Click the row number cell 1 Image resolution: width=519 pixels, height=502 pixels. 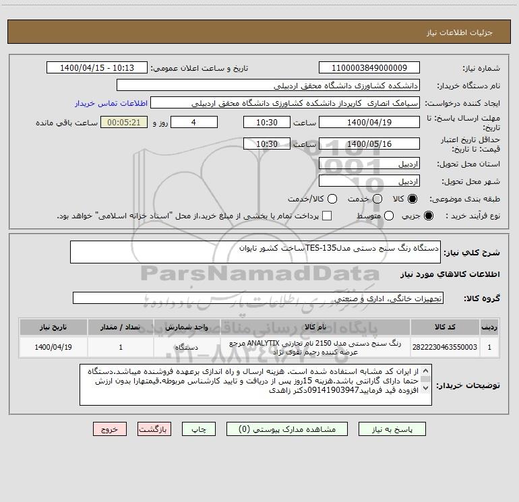click(489, 347)
